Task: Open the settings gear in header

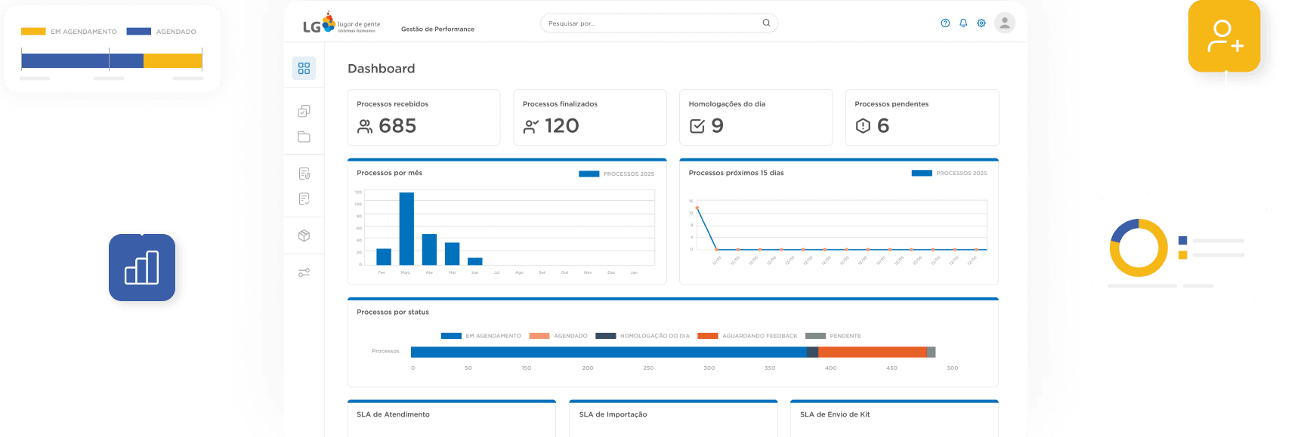Action: (x=981, y=23)
